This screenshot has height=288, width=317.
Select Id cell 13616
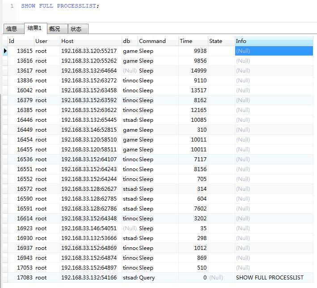click(x=21, y=61)
